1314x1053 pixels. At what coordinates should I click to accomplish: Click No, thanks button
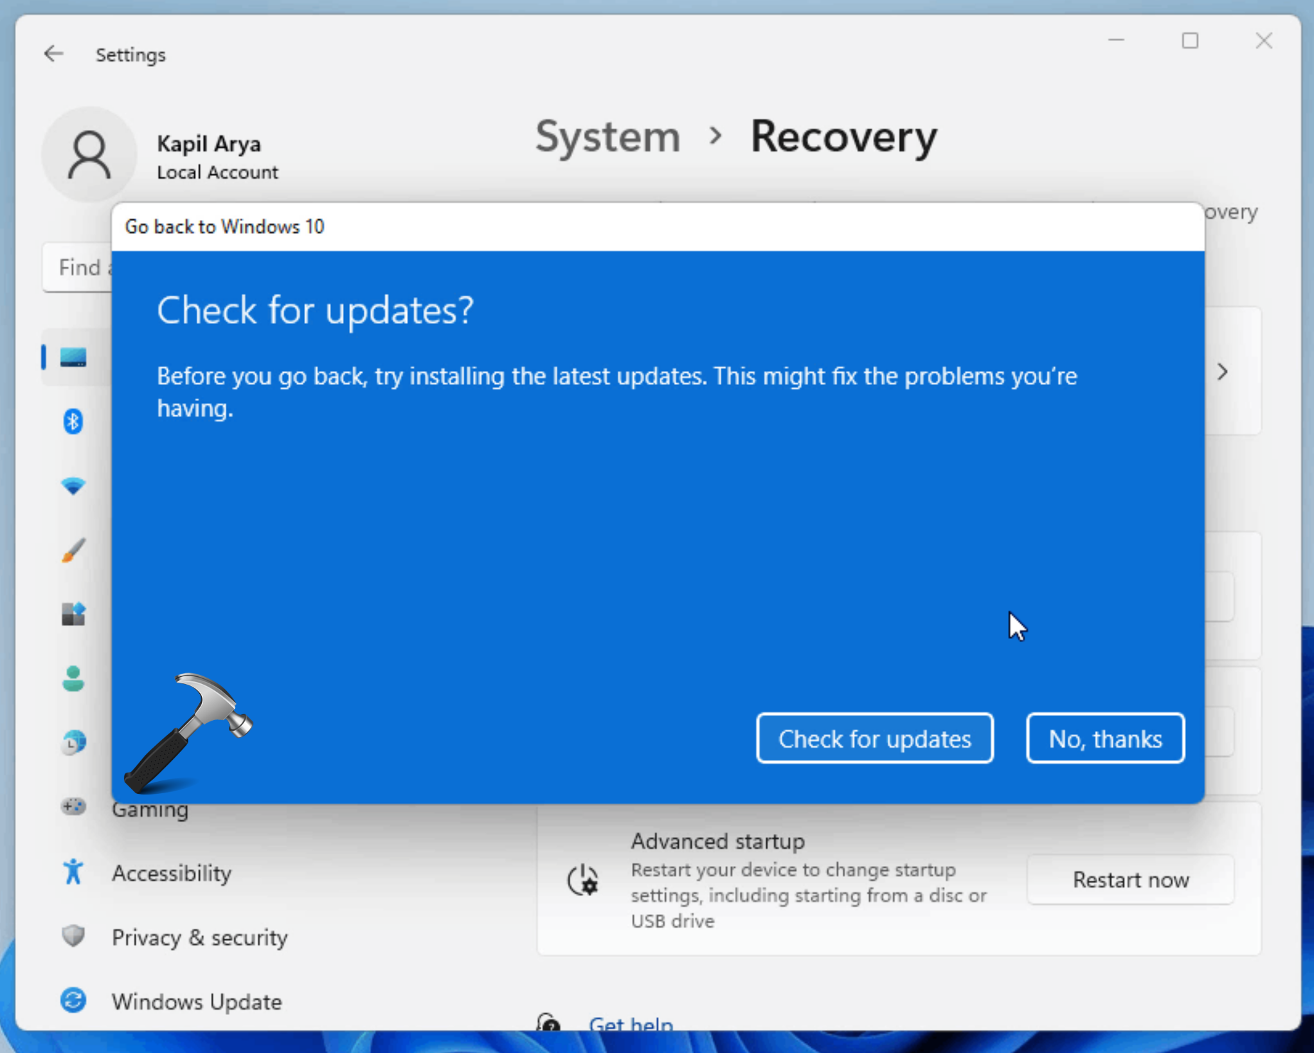click(1104, 739)
